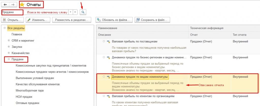
Task: Clear the search field with the x button
Action: coord(75,12)
